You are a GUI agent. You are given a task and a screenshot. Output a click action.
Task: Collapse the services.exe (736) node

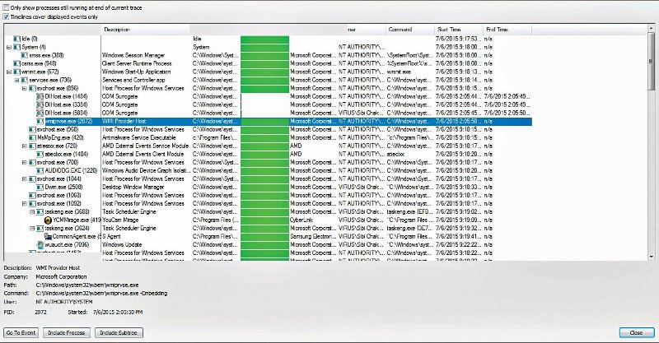coord(16,80)
